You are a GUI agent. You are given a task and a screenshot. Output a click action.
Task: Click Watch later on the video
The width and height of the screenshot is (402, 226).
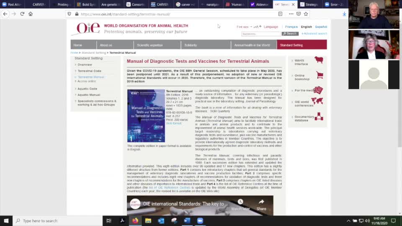pyautogui.click(x=240, y=205)
